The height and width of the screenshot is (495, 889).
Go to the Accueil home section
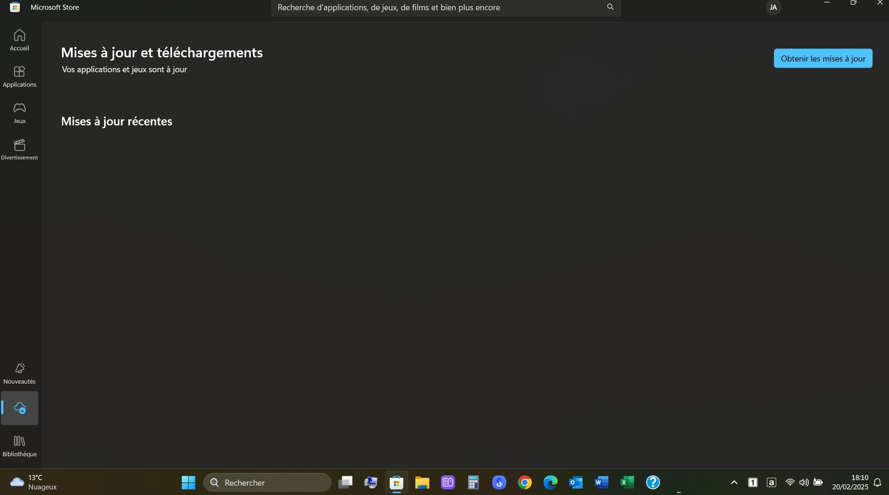(x=20, y=40)
